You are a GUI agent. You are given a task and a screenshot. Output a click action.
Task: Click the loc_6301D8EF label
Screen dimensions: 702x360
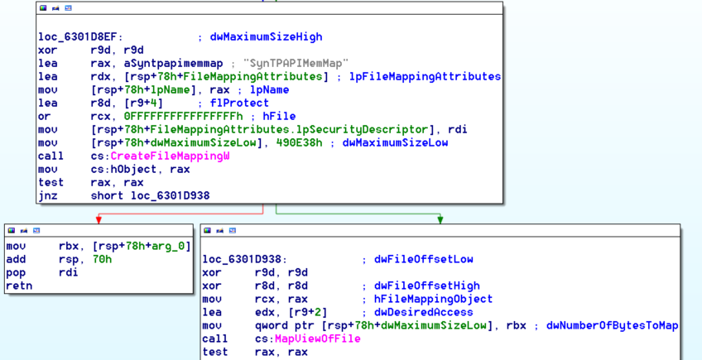pos(79,36)
